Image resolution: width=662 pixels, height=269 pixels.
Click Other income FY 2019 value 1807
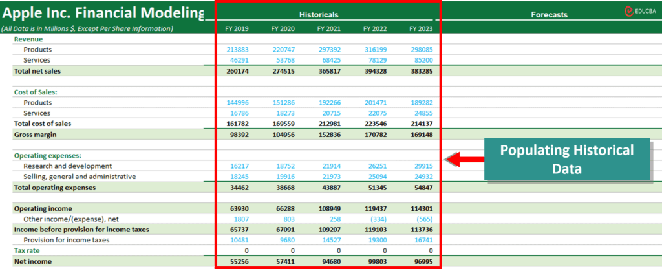(241, 219)
